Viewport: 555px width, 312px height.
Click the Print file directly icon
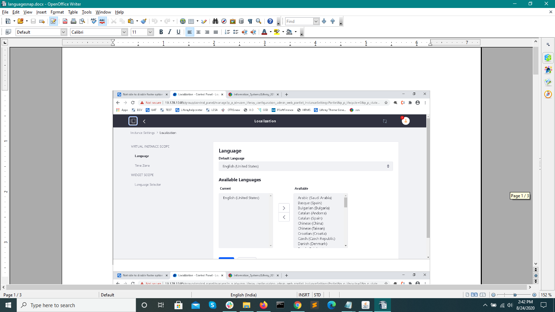pyautogui.click(x=74, y=21)
